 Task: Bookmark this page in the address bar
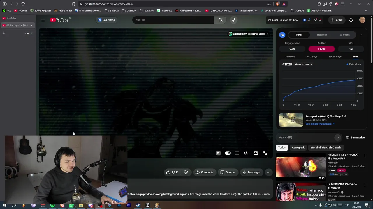(73, 4)
